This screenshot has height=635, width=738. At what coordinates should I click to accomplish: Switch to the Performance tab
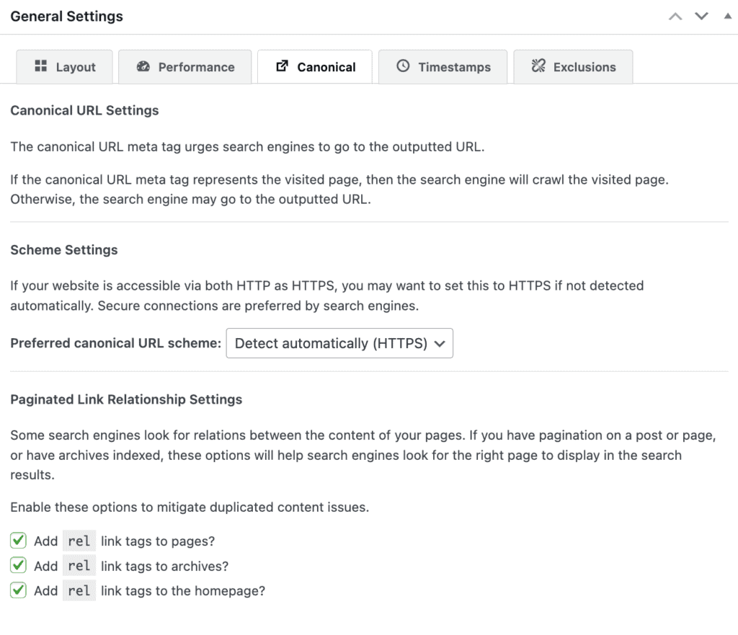(185, 67)
